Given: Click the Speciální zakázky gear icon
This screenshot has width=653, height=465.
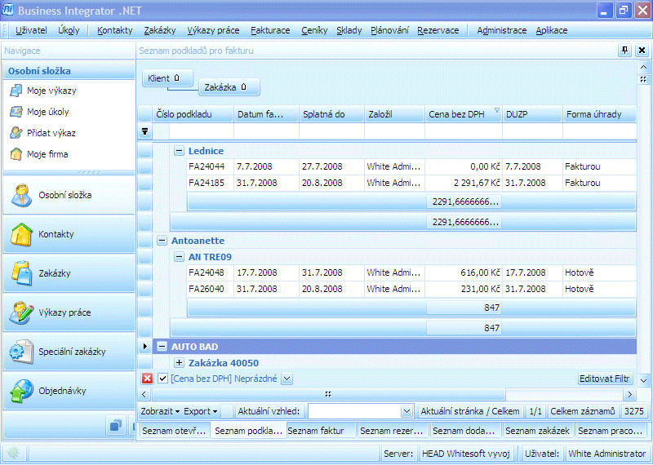Looking at the screenshot, I should [x=20, y=352].
